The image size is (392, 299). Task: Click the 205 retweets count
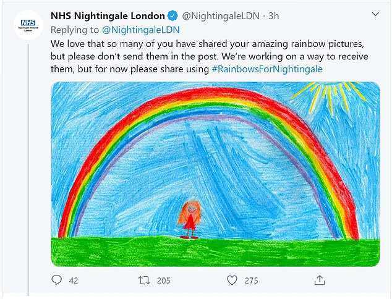pyautogui.click(x=163, y=280)
